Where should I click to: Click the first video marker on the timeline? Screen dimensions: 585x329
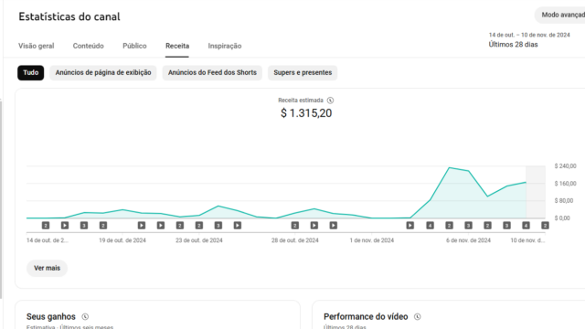[x=46, y=226]
